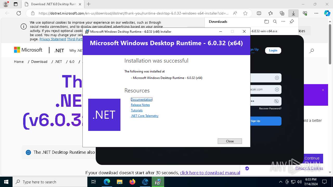The width and height of the screenshot is (333, 187).
Task: Open Edge Settings and more menu
Action: coord(316,13)
